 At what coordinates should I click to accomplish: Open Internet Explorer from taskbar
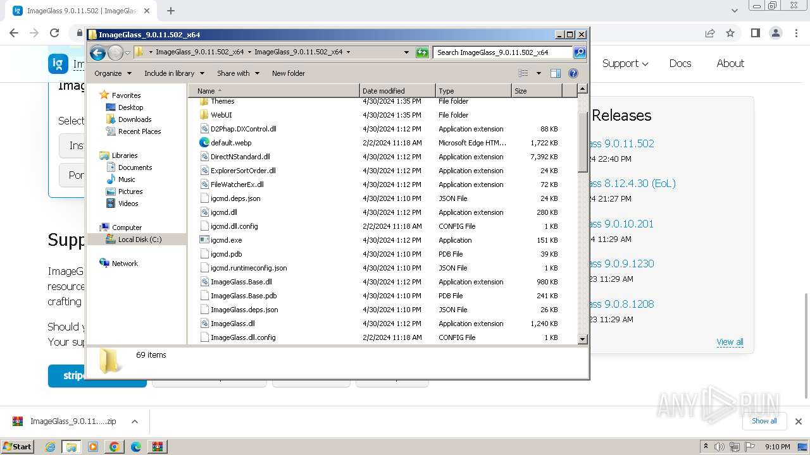(51, 447)
